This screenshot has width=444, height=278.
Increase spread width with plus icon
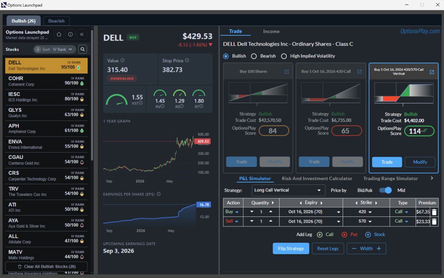379,249
